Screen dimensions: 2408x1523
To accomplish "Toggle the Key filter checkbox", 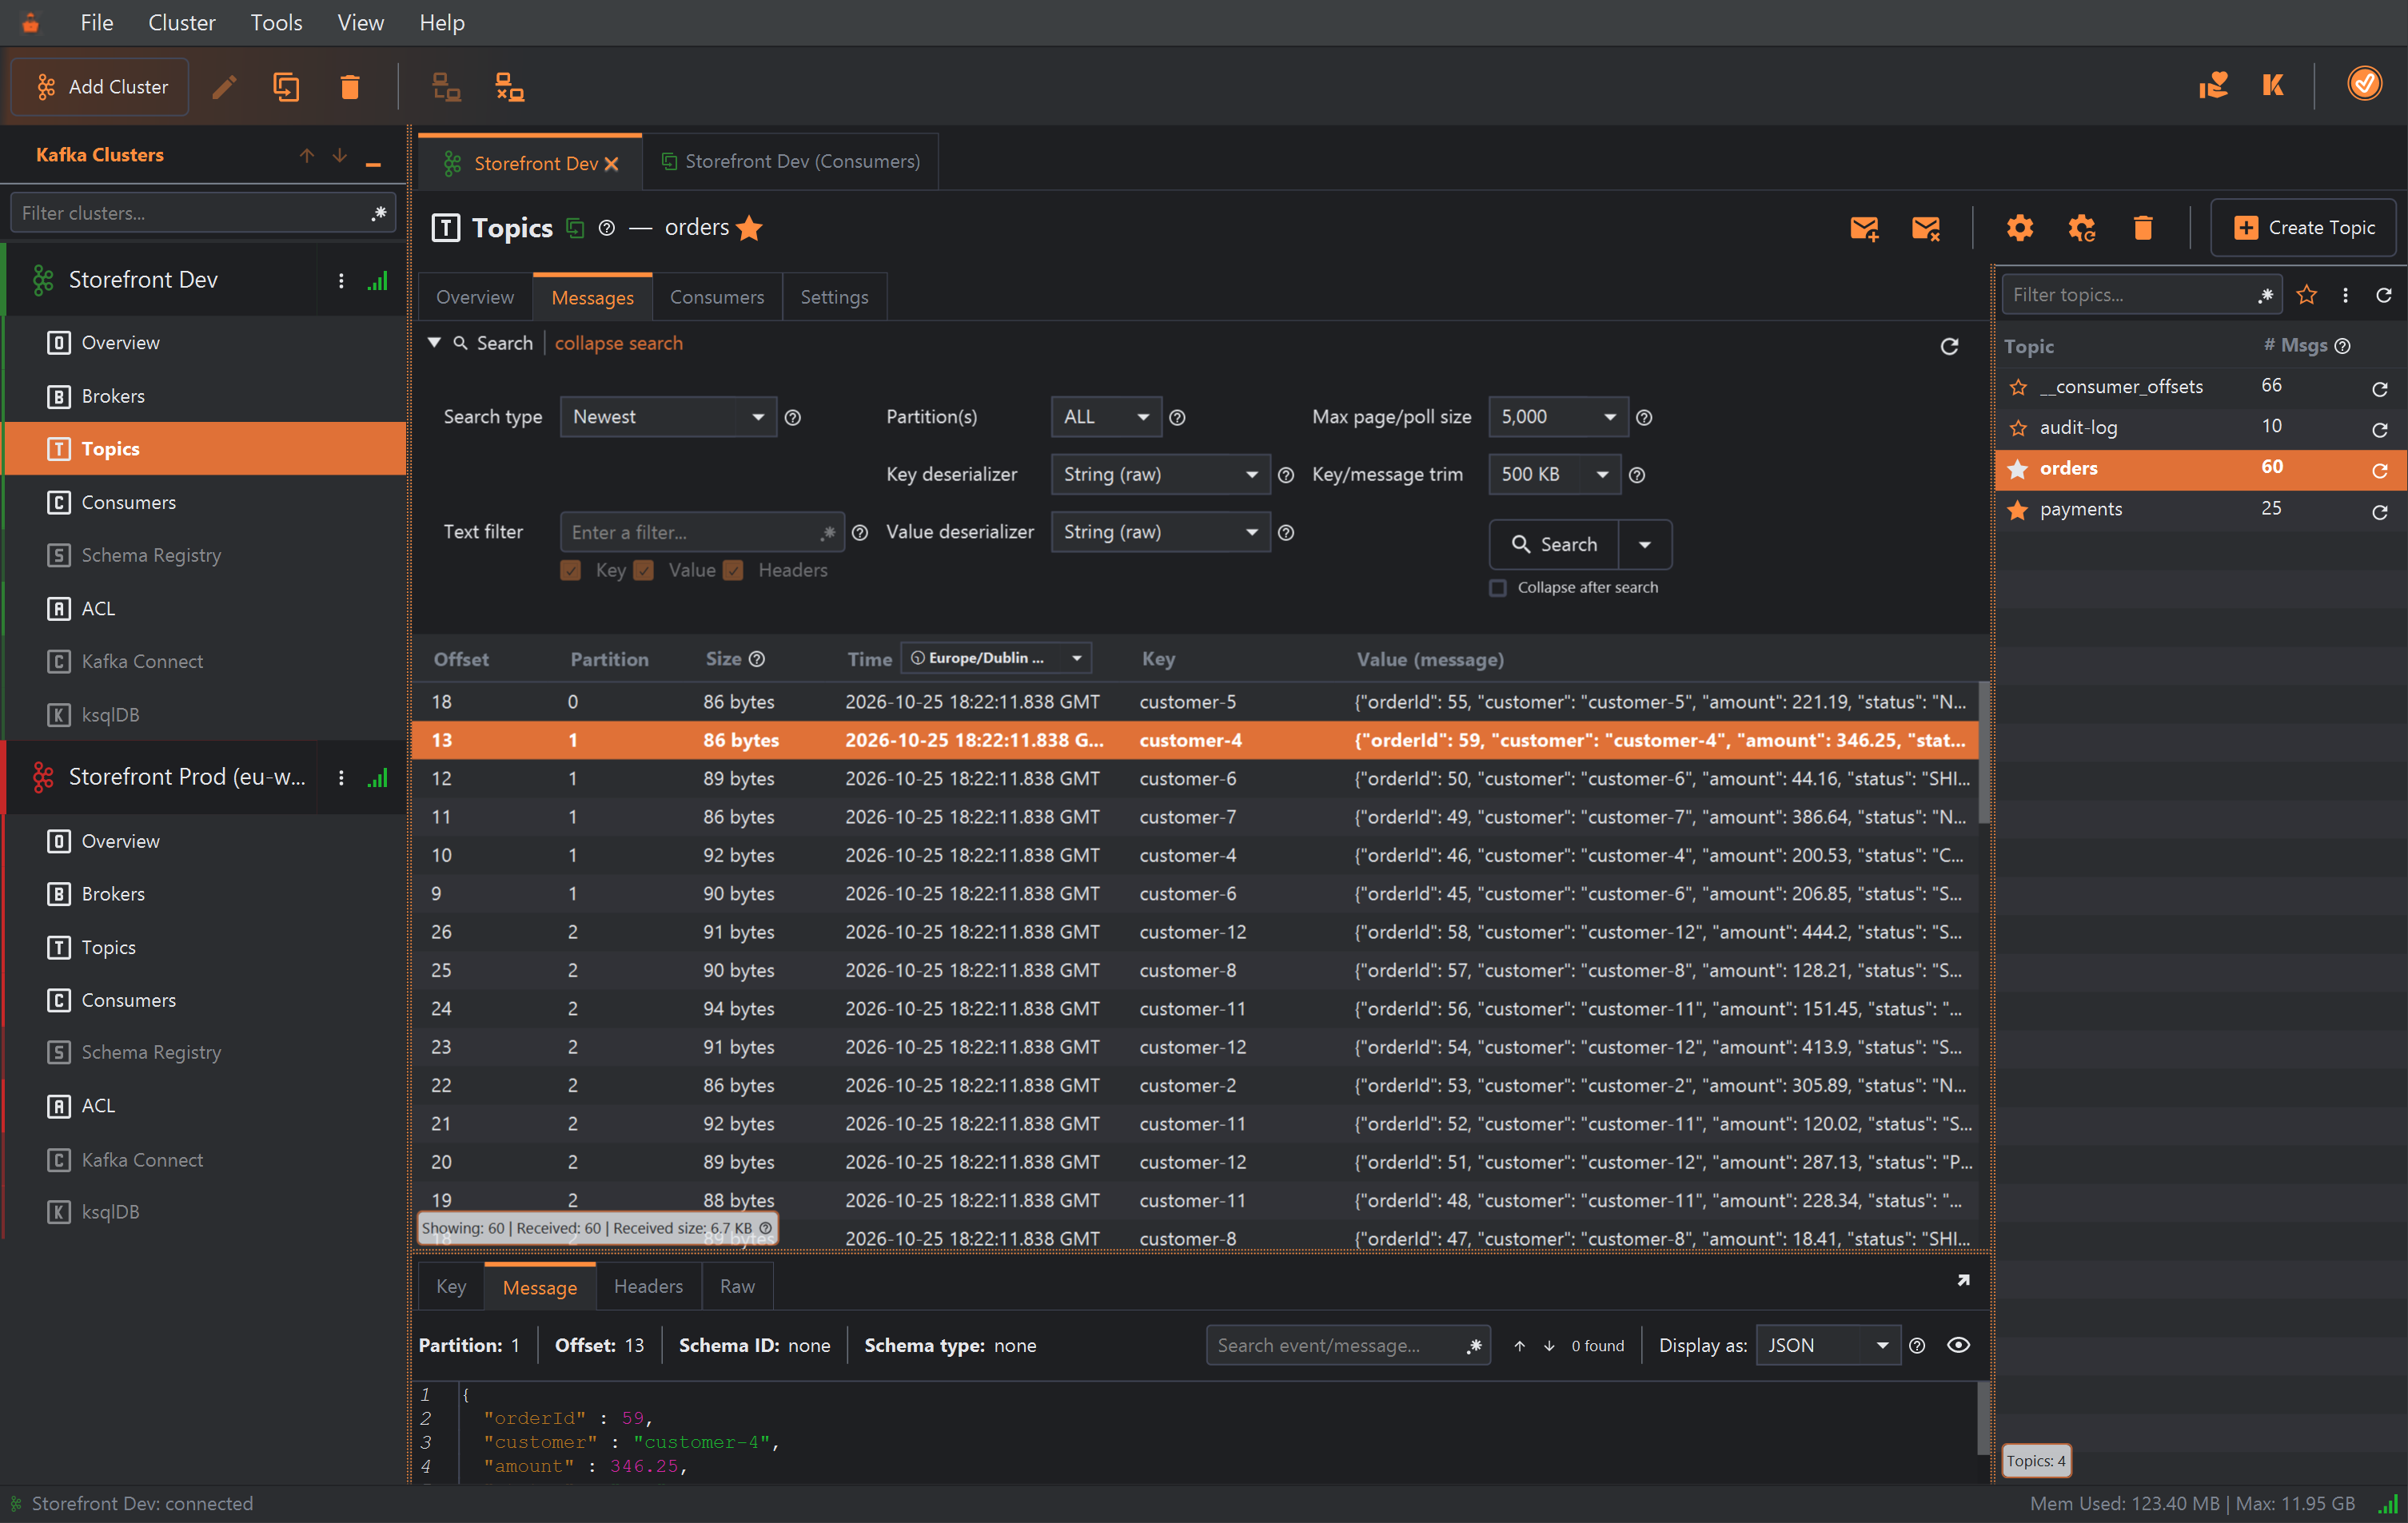I will [x=571, y=571].
